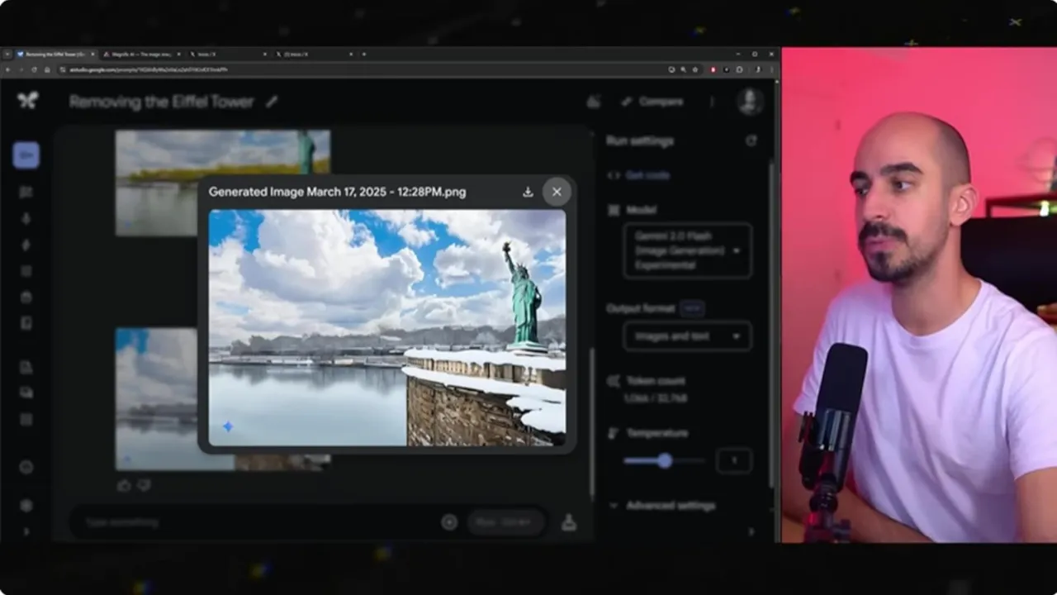The height and width of the screenshot is (595, 1057).
Task: Switch to the first Chrome tab 'Removing the Eiffel Tower'
Action: pos(56,54)
